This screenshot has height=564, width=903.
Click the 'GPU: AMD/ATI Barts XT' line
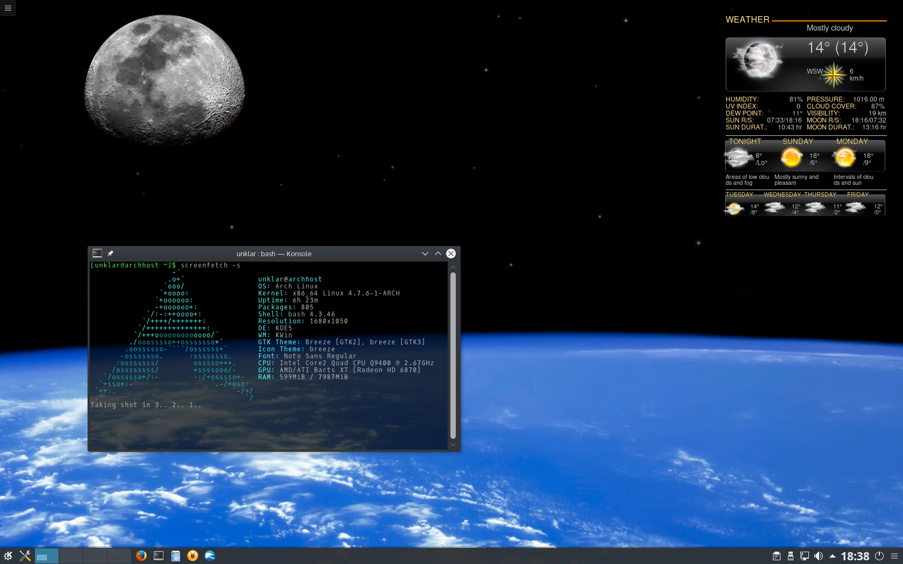pos(339,370)
